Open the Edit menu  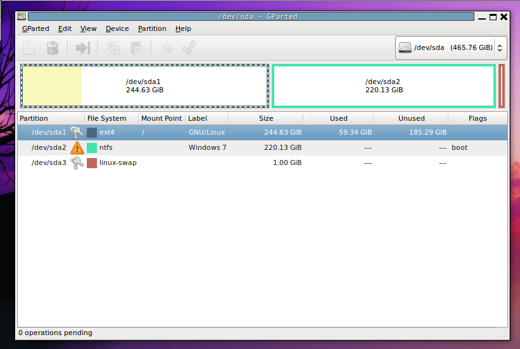click(x=65, y=29)
